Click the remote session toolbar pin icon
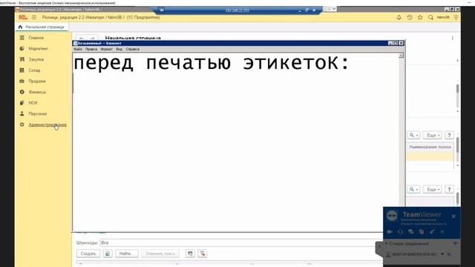Image resolution: width=475 pixels, height=267 pixels. [162, 10]
